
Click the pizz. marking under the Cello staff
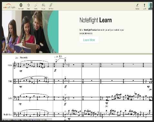coord(107,106)
